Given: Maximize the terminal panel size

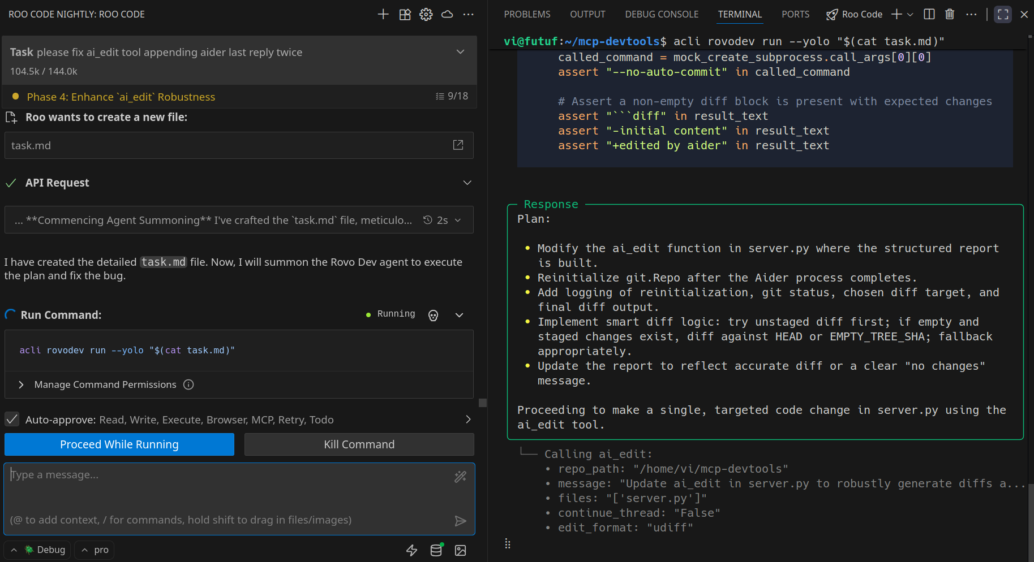Looking at the screenshot, I should click(x=1003, y=14).
